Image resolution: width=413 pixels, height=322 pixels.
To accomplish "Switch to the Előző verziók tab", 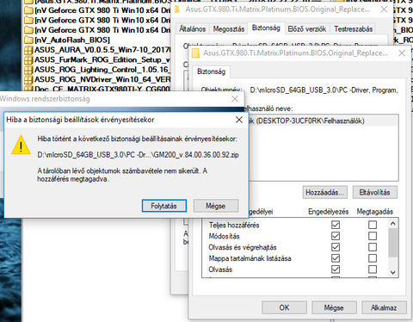I will tap(307, 29).
